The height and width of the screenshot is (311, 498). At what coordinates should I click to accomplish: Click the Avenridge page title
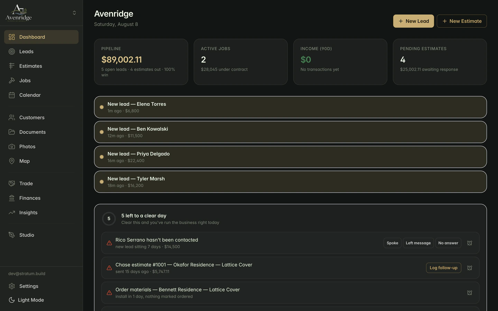click(114, 14)
